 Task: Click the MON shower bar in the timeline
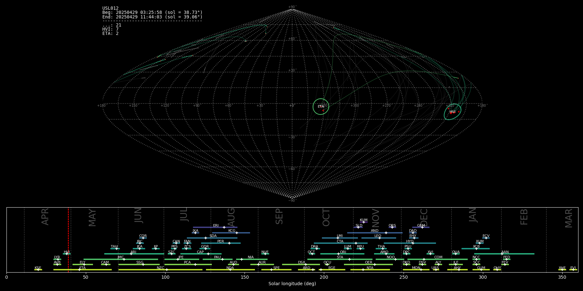tap(416, 270)
